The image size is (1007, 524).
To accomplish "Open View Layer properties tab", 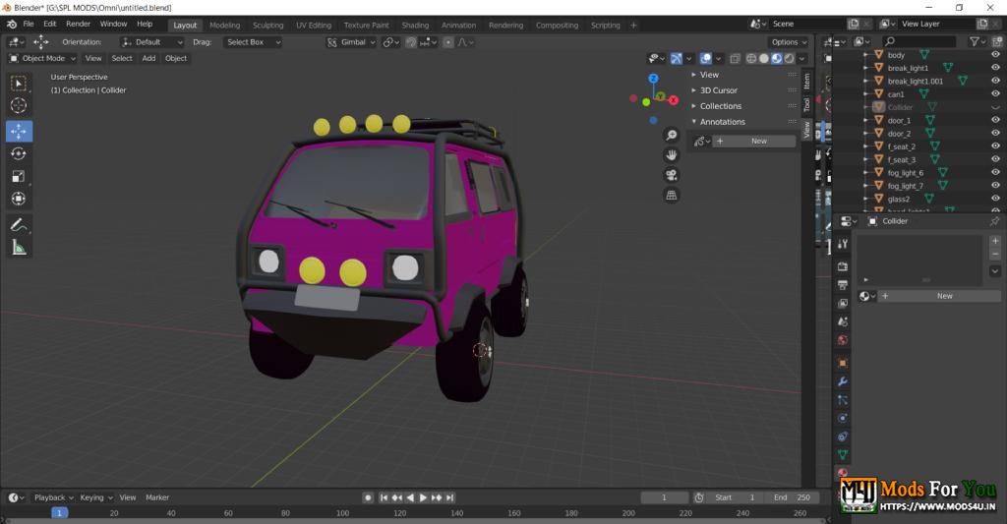I will pyautogui.click(x=843, y=303).
